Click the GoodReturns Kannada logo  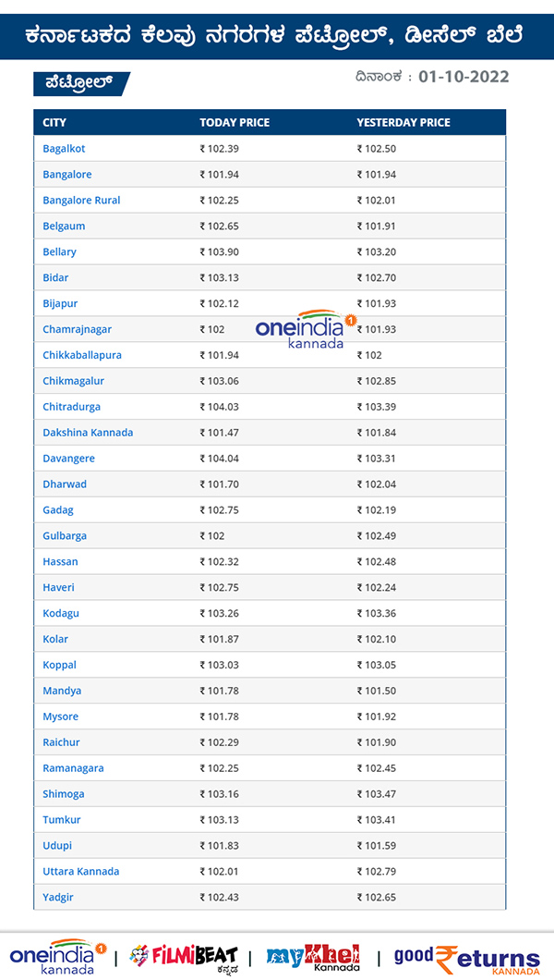pyautogui.click(x=466, y=953)
